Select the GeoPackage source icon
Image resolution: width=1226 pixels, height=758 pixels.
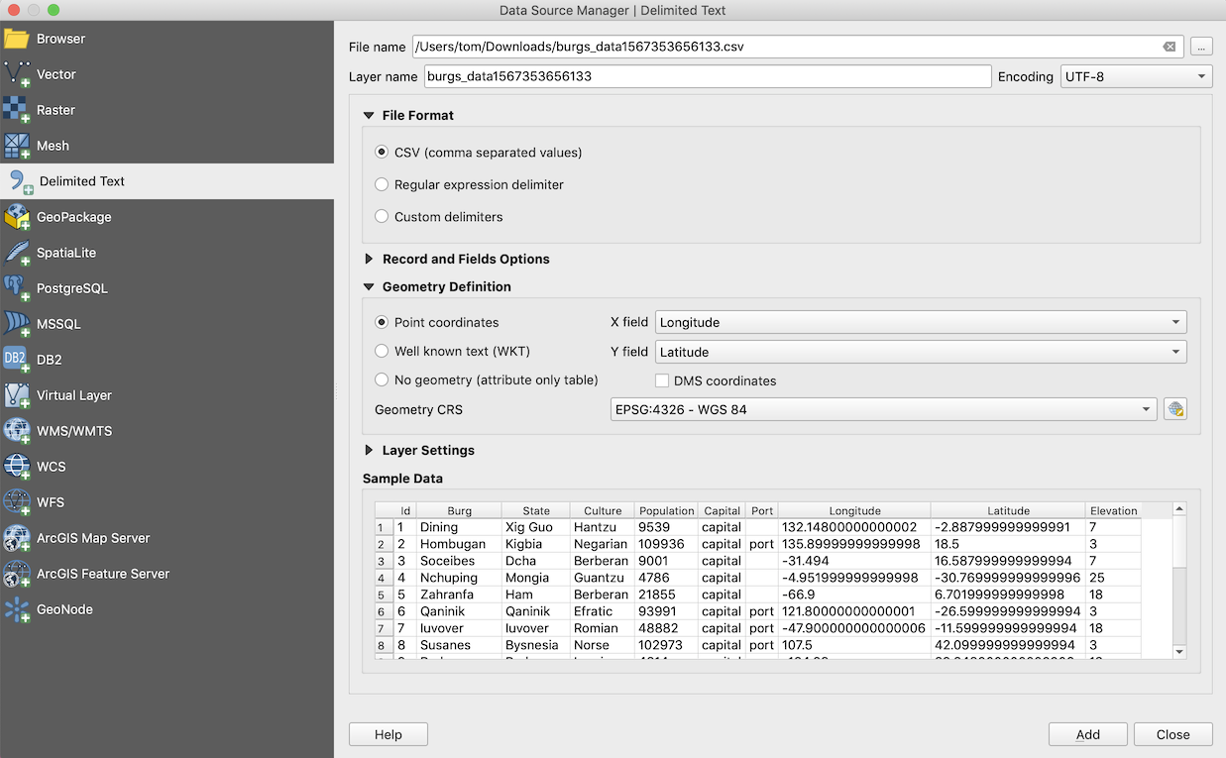[x=17, y=217]
